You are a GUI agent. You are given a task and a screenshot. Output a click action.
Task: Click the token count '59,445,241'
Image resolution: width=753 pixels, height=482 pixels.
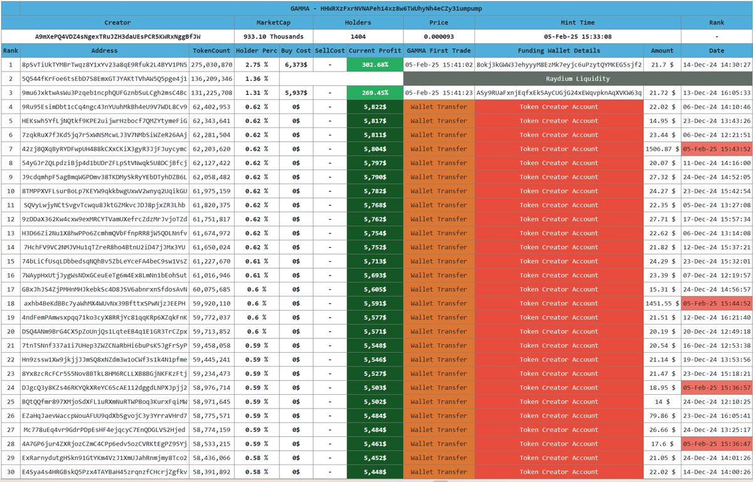211,360
